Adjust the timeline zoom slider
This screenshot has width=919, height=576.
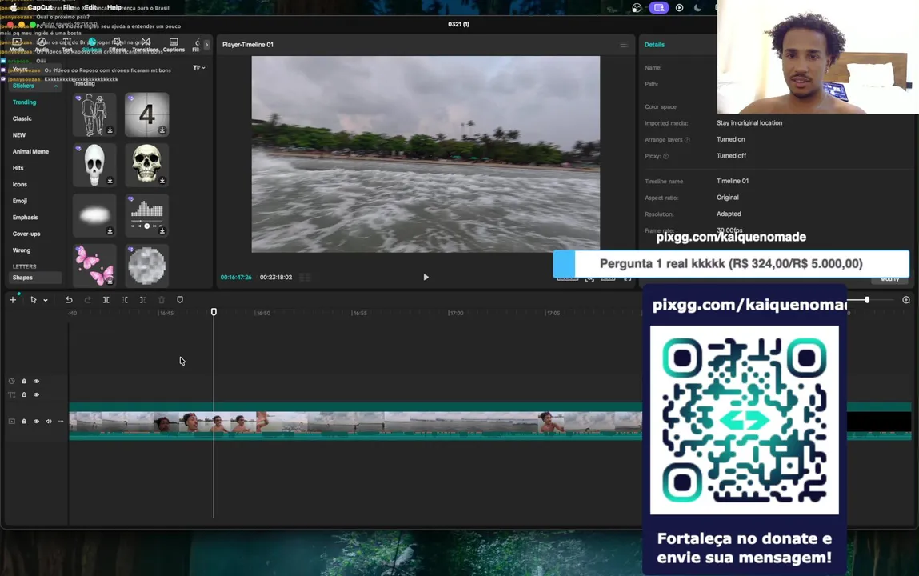pos(867,300)
